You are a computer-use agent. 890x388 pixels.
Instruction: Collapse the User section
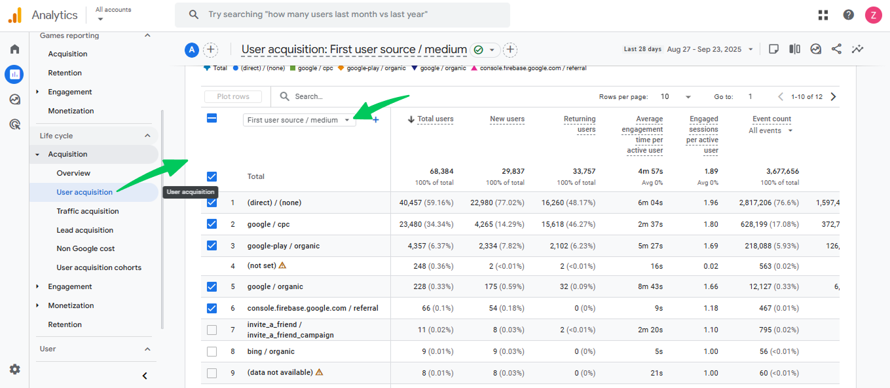[147, 349]
